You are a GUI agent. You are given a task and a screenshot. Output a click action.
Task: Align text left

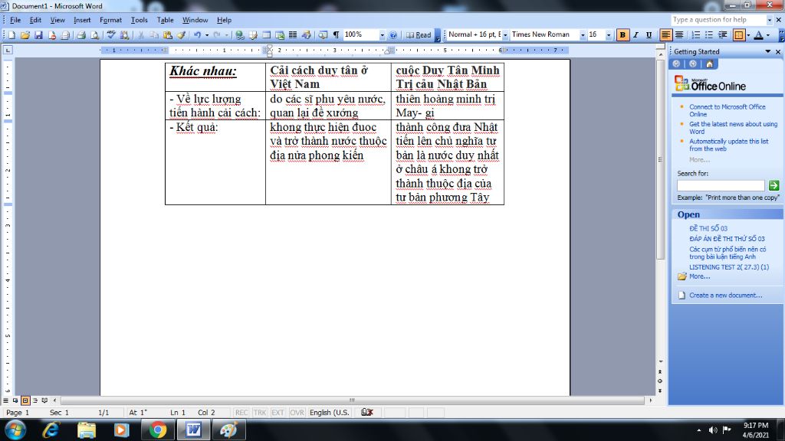coord(665,35)
